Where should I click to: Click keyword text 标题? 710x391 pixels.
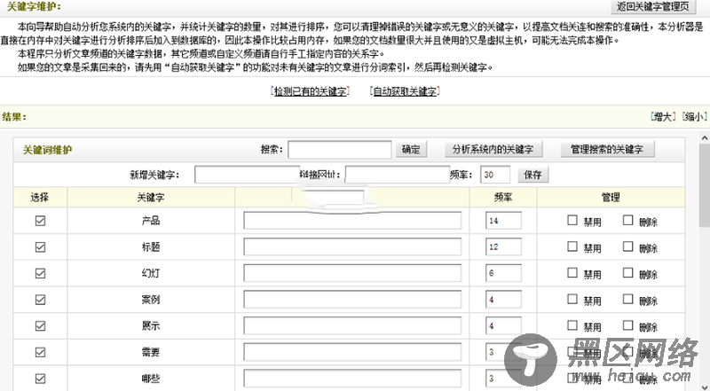(x=150, y=247)
